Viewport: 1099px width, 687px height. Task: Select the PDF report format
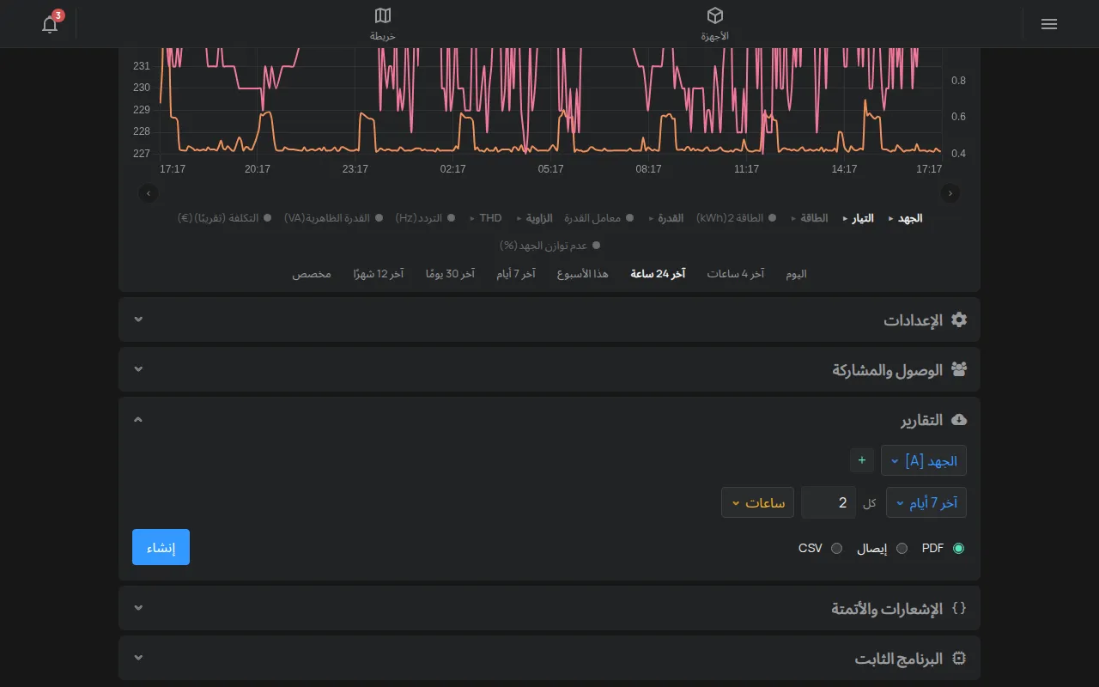point(958,548)
